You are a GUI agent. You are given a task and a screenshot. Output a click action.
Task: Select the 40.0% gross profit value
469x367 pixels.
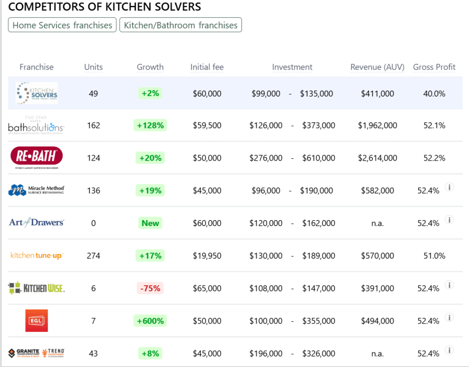coord(434,93)
